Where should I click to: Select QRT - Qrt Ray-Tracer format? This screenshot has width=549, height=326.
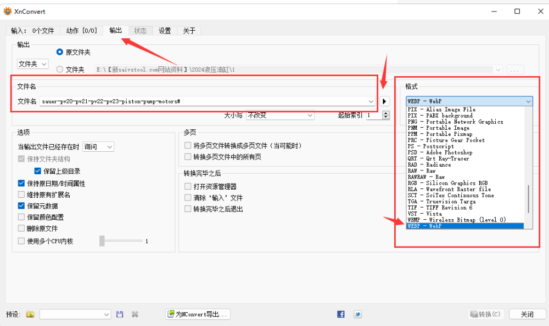pos(465,158)
